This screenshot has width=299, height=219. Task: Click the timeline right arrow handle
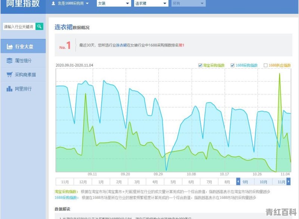(x=289, y=181)
